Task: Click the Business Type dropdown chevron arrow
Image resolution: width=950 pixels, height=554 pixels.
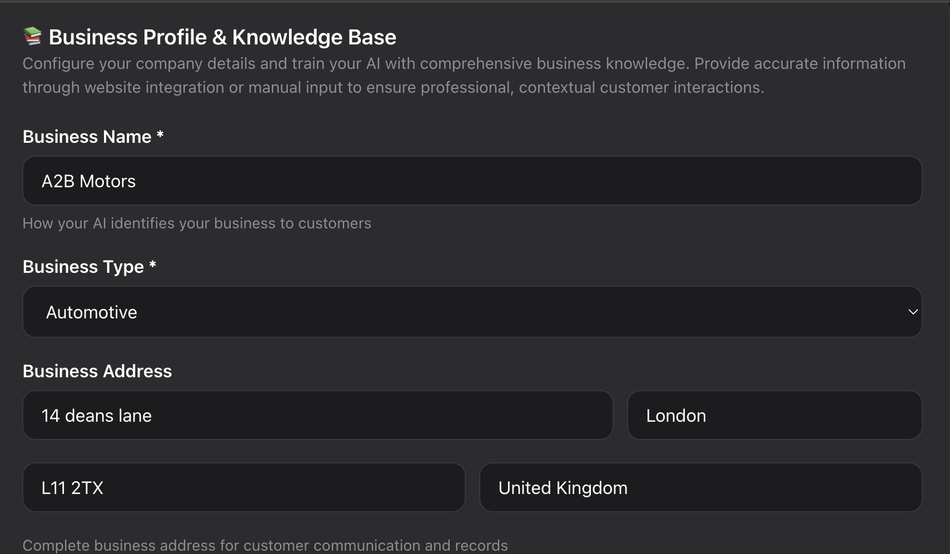Action: pyautogui.click(x=912, y=312)
